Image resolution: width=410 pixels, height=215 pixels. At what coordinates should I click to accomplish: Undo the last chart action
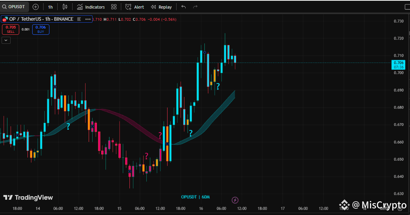click(184, 7)
